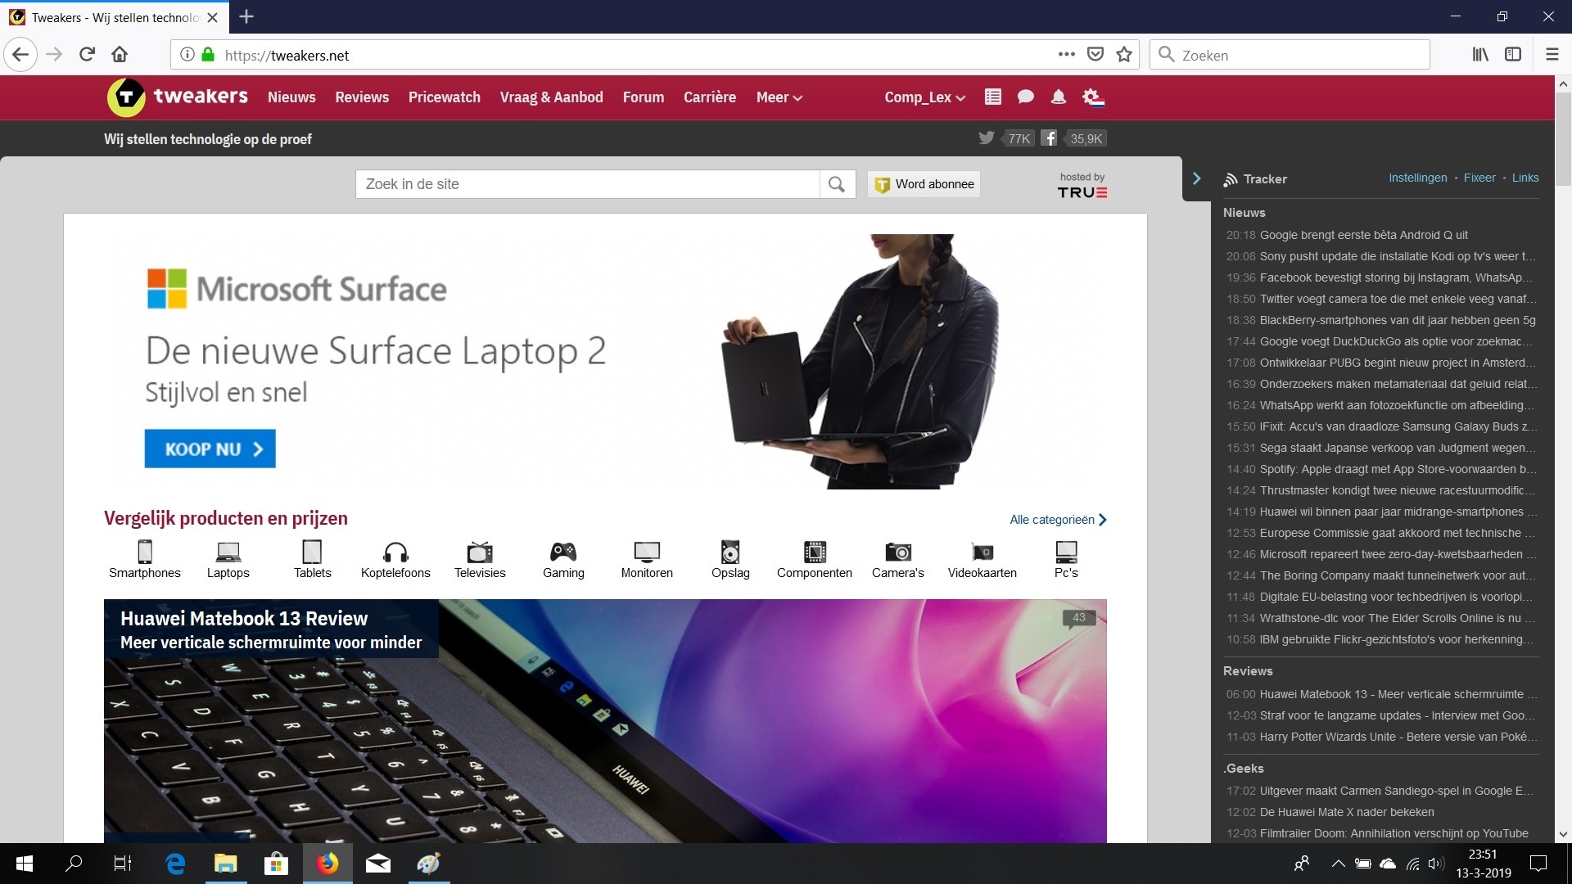Click the Zoek in de site field
The width and height of the screenshot is (1572, 884).
pos(588,184)
